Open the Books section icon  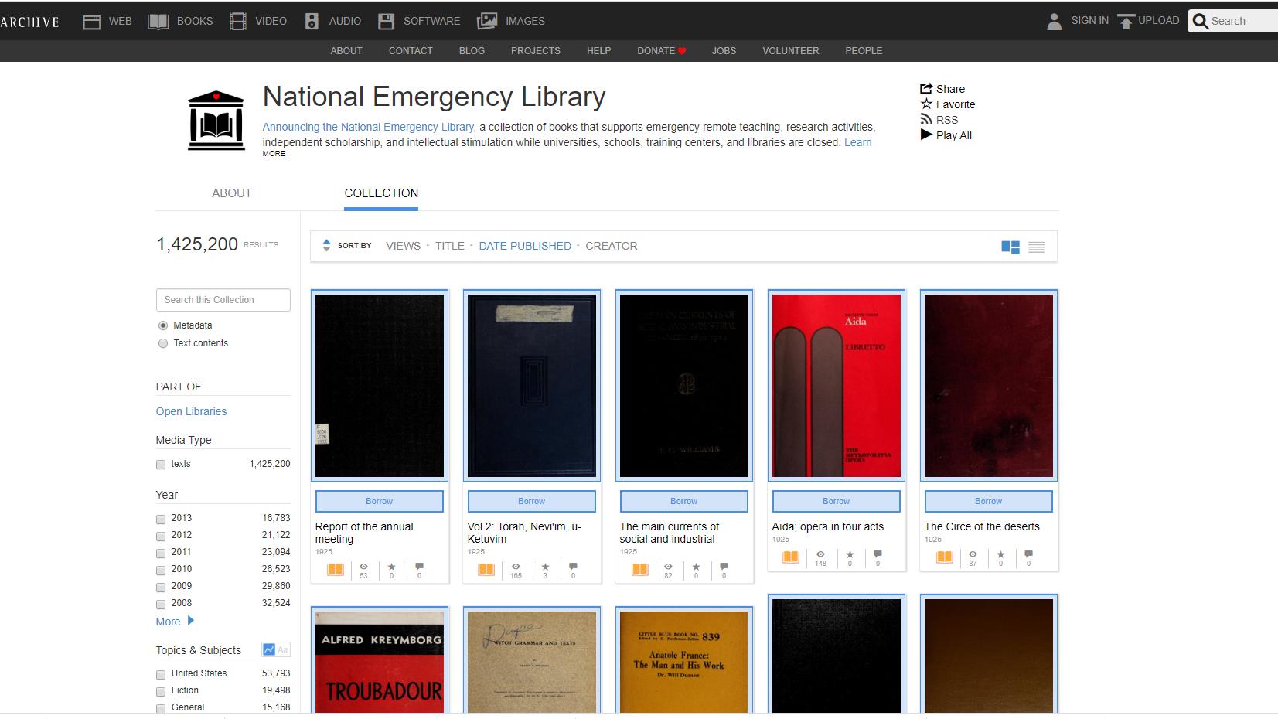coord(158,22)
